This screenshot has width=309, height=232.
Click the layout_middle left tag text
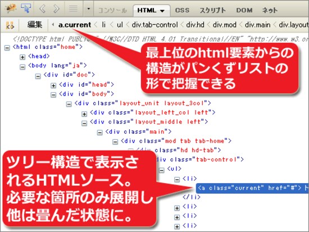(x=149, y=122)
